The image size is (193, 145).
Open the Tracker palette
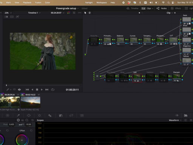(40, 115)
